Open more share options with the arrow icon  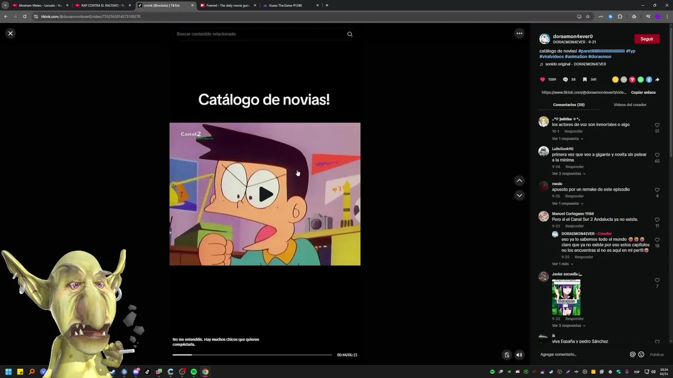coord(657,80)
